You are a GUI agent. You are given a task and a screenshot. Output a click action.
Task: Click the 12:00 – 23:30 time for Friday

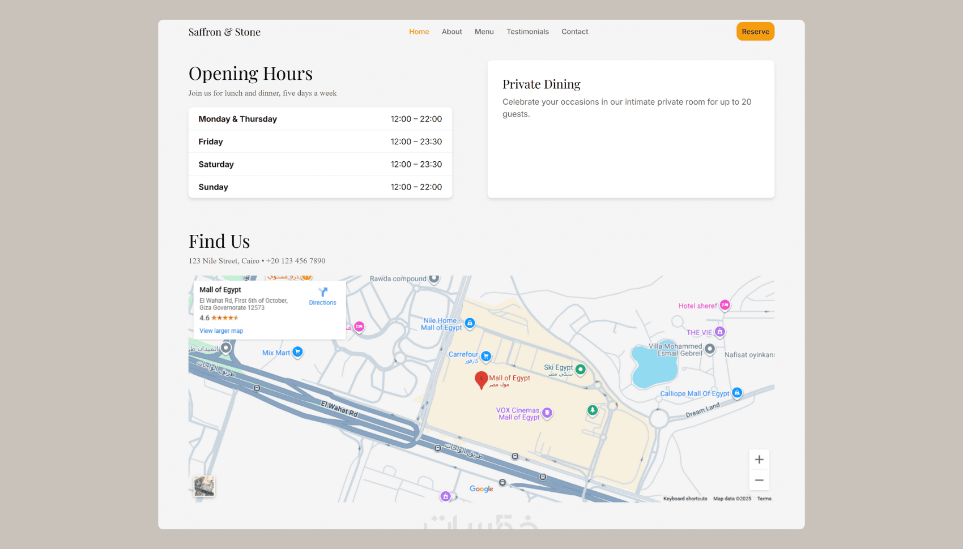[x=416, y=141]
